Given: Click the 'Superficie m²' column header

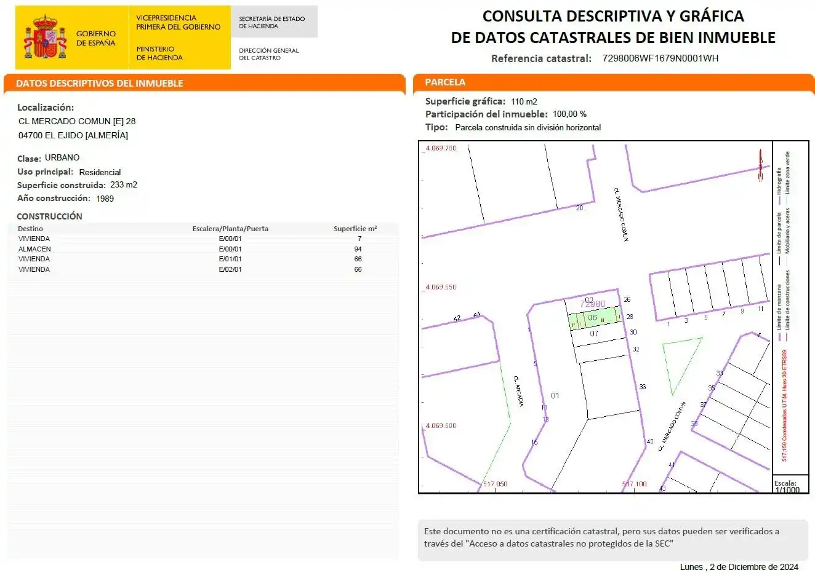Looking at the screenshot, I should point(355,229).
